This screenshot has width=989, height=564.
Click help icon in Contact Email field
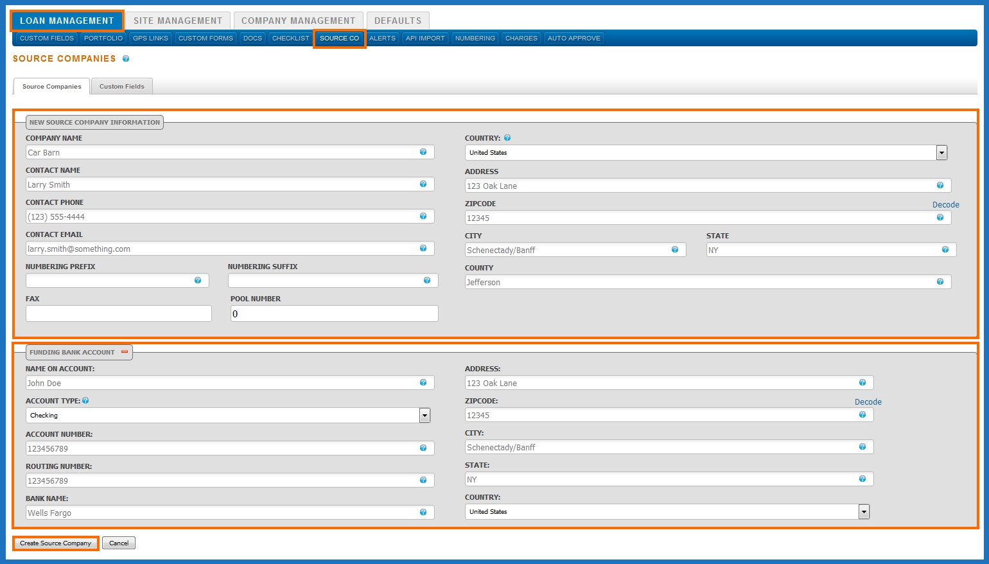[423, 248]
